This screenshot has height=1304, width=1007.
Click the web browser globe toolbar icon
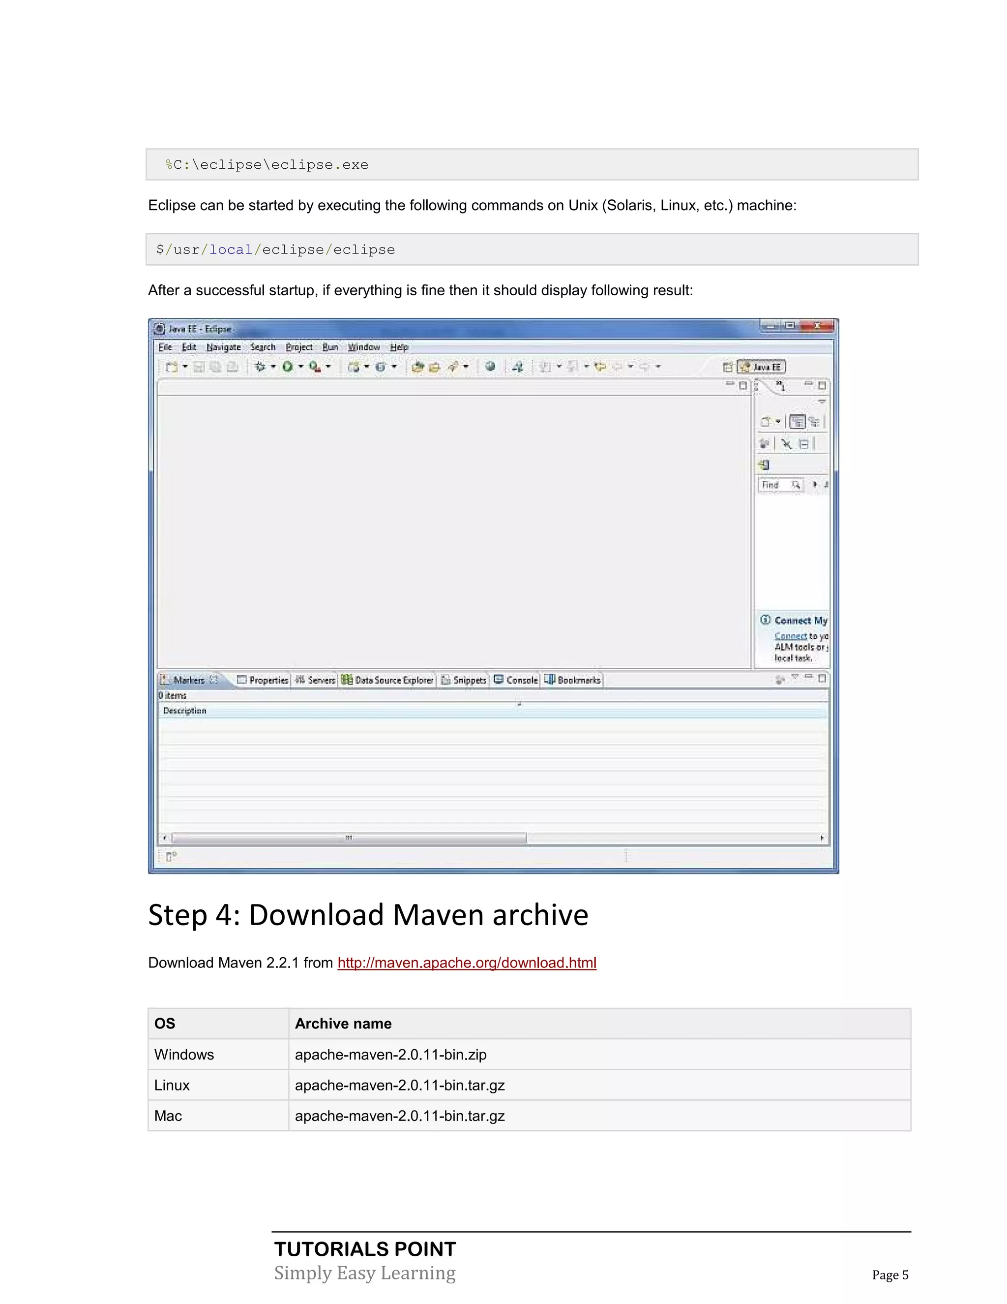[x=490, y=367]
